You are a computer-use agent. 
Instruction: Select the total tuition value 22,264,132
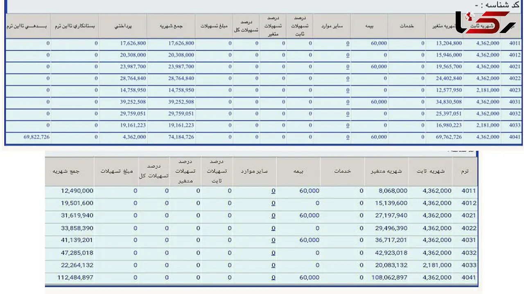(77, 265)
